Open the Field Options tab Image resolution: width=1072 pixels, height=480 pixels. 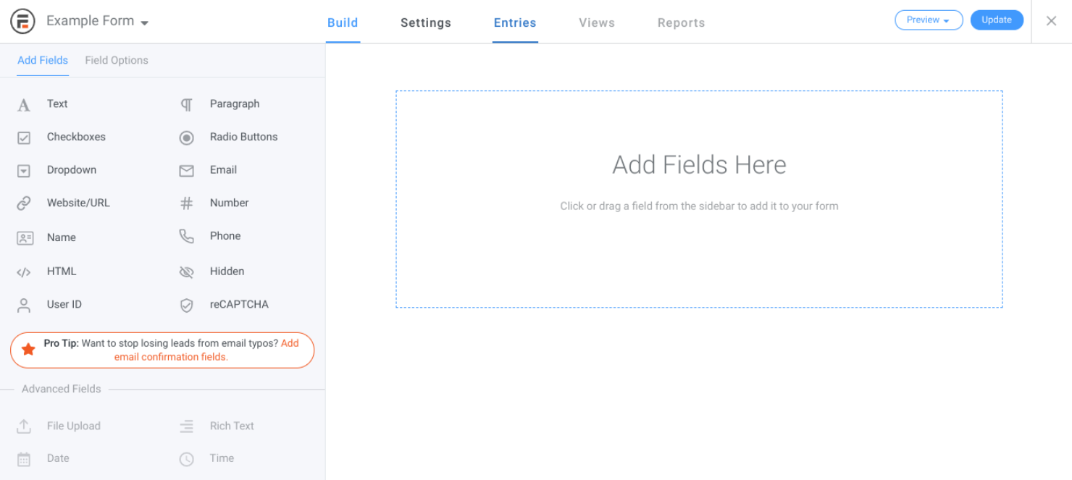[117, 61]
